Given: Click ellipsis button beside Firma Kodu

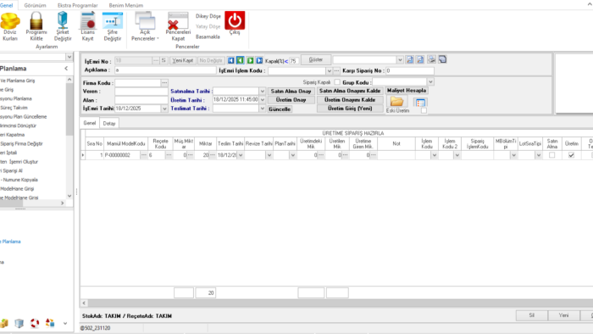Looking at the screenshot, I should pos(164,83).
